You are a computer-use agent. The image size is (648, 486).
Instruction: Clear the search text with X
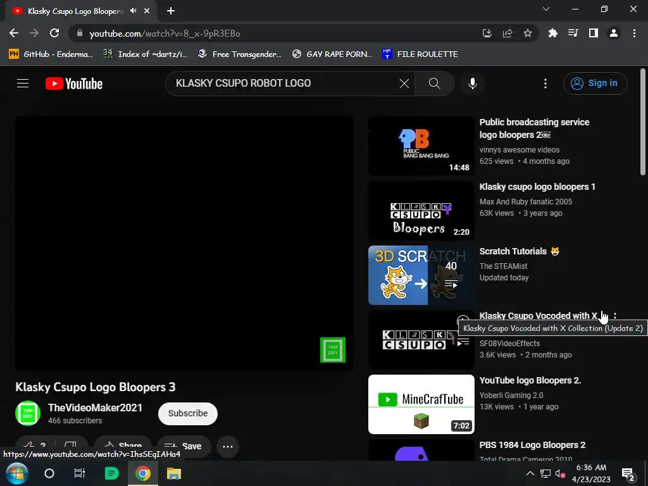(404, 84)
